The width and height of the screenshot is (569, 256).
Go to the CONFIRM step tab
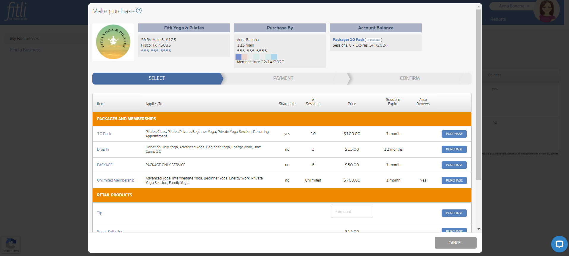[x=410, y=78]
